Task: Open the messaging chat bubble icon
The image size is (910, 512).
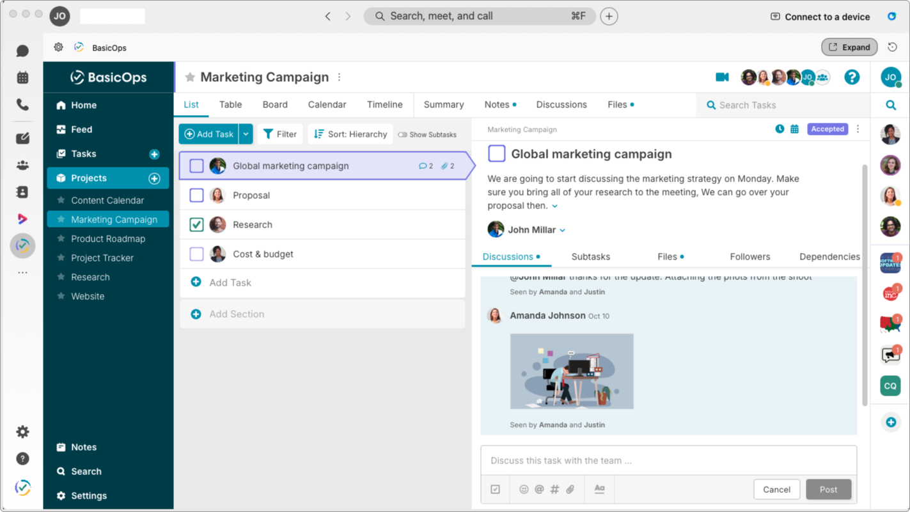Action: [x=22, y=50]
